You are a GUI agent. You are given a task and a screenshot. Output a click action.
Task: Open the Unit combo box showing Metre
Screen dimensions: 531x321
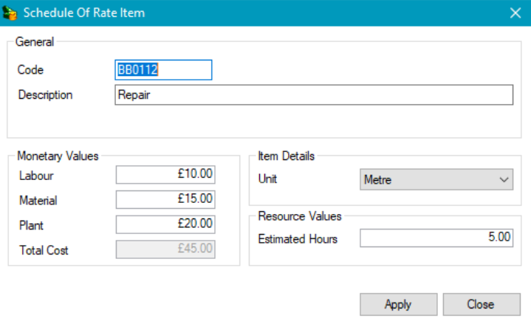click(428, 179)
